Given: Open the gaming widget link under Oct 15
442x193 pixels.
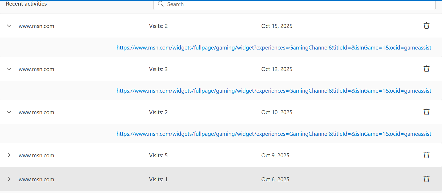Looking at the screenshot, I should [274, 48].
